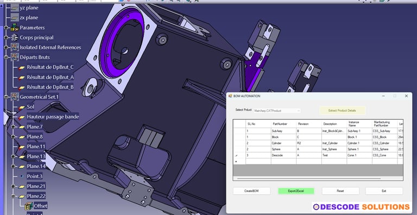The image size is (417, 215).
Task: Select the R2 revision cell
Action: pyautogui.click(x=309, y=143)
